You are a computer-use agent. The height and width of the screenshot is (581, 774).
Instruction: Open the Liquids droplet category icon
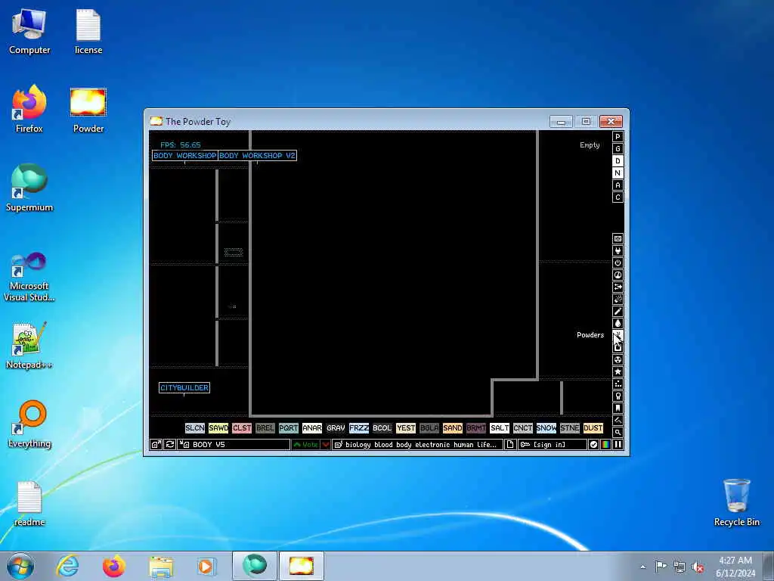(x=618, y=324)
